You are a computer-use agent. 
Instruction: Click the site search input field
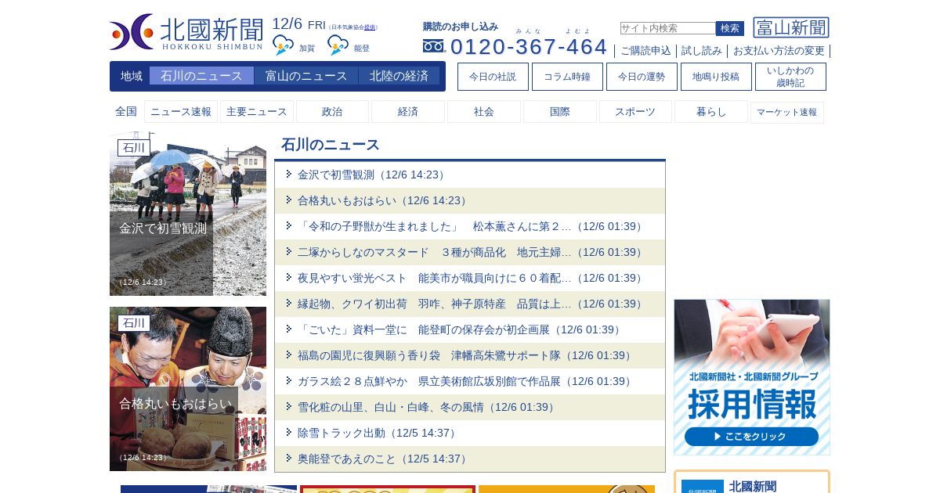[x=667, y=28]
